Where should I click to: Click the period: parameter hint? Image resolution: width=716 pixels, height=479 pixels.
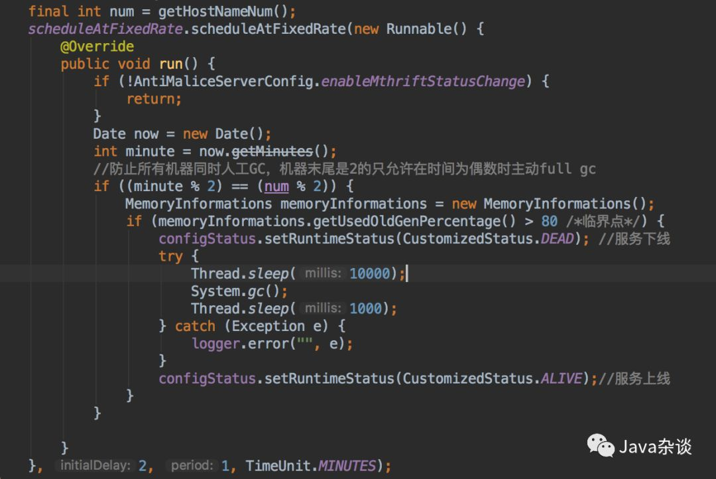pyautogui.click(x=192, y=465)
